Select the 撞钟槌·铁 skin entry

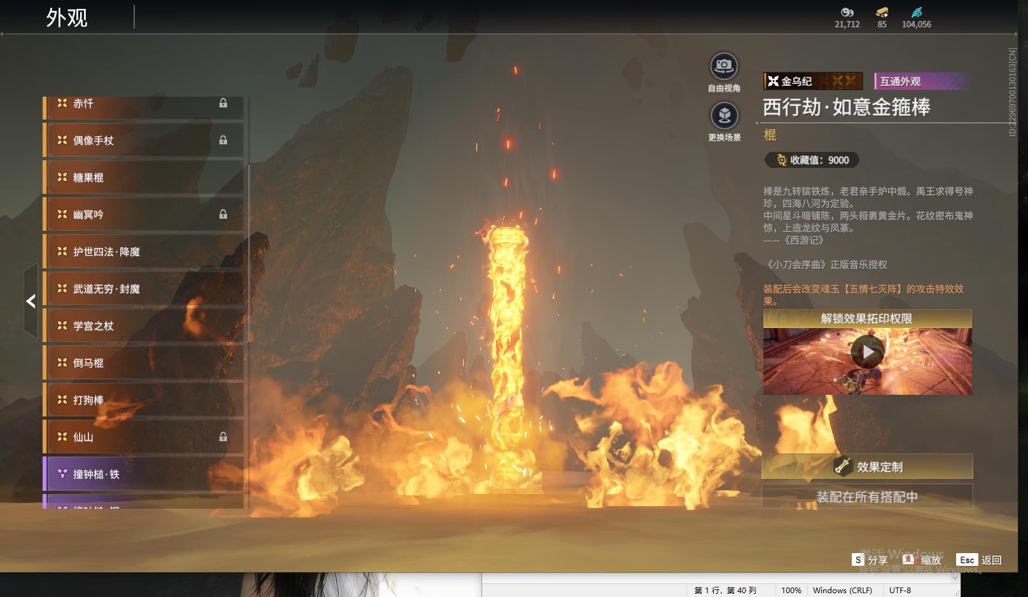[x=143, y=474]
